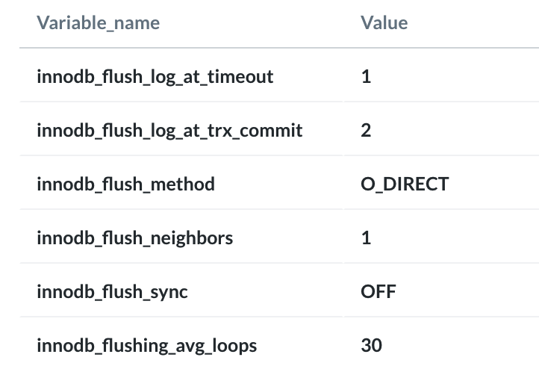This screenshot has width=539, height=369.
Task: Select the innodb_flush_log_at_trx_commit variable name
Action: click(x=169, y=131)
